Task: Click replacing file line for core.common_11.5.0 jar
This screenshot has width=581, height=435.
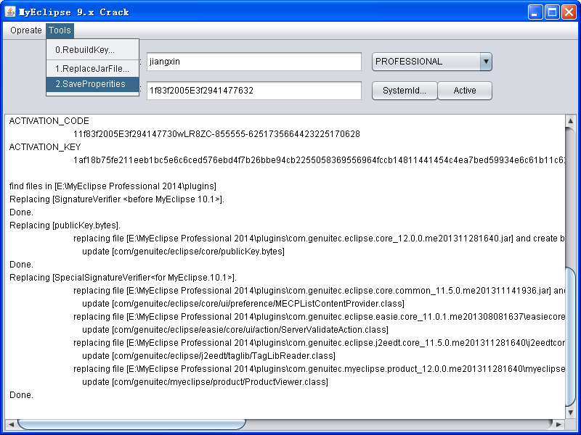Action: 319,291
